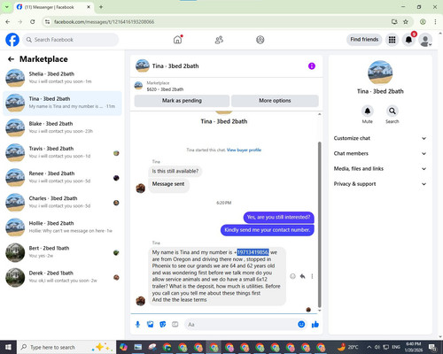Go back using the Marketplace arrow
443x354 pixels.
pyautogui.click(x=11, y=59)
